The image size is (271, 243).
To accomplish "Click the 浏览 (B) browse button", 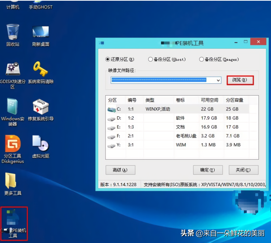I will click(x=240, y=80).
